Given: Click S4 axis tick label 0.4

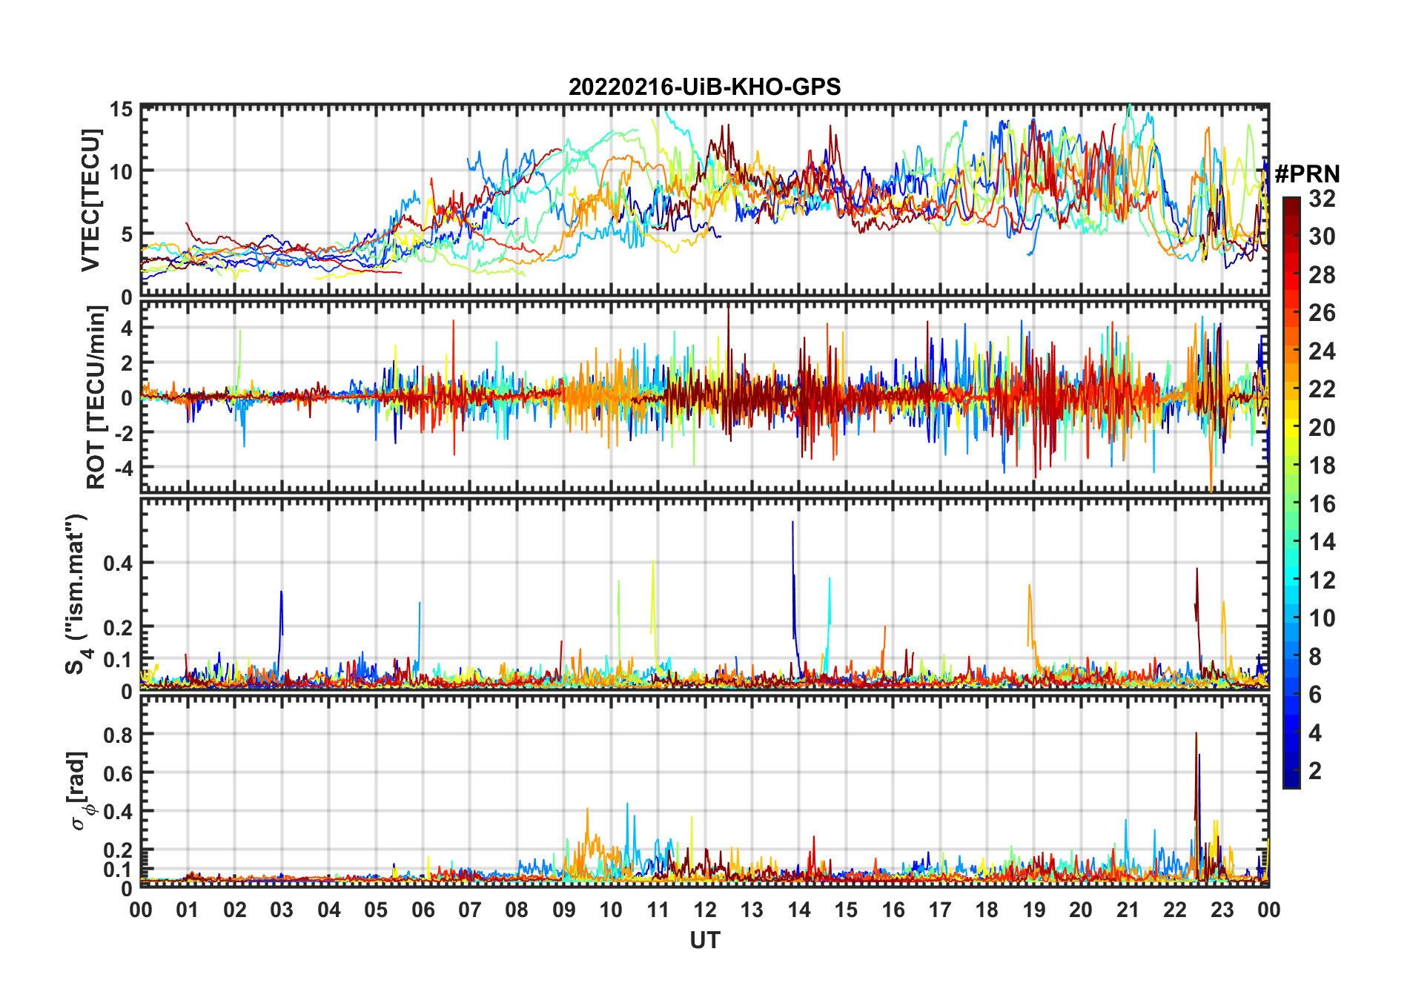Looking at the screenshot, I should click(x=119, y=563).
